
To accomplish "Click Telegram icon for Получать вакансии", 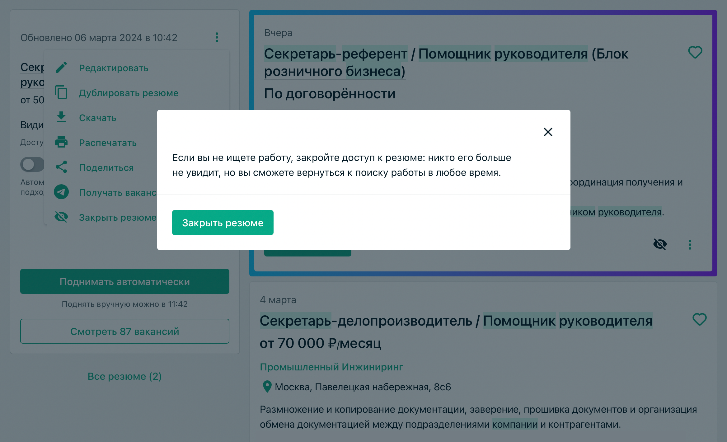I will [61, 192].
